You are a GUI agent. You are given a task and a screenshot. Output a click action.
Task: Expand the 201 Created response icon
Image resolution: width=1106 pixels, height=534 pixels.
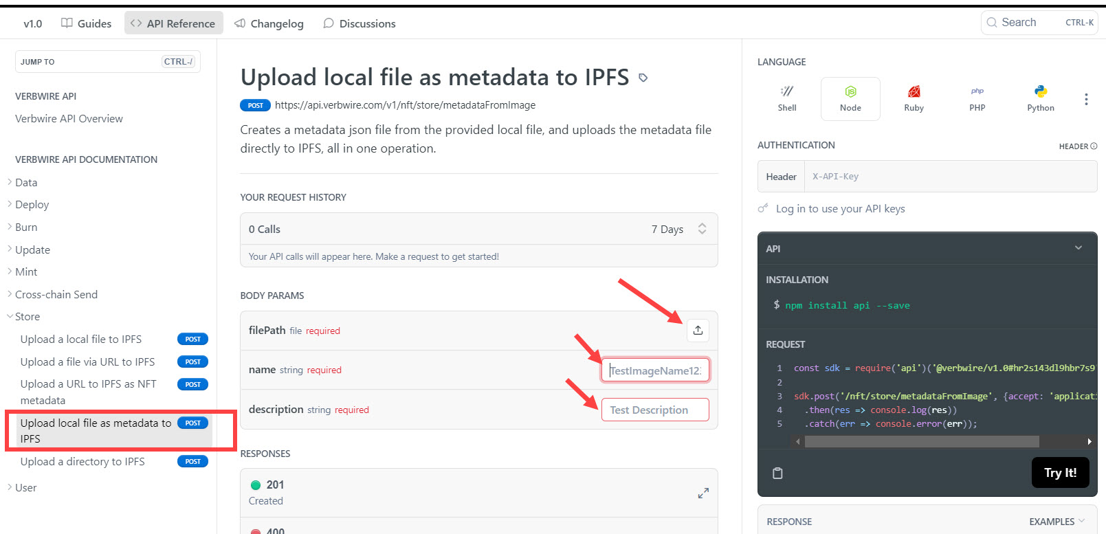click(703, 493)
